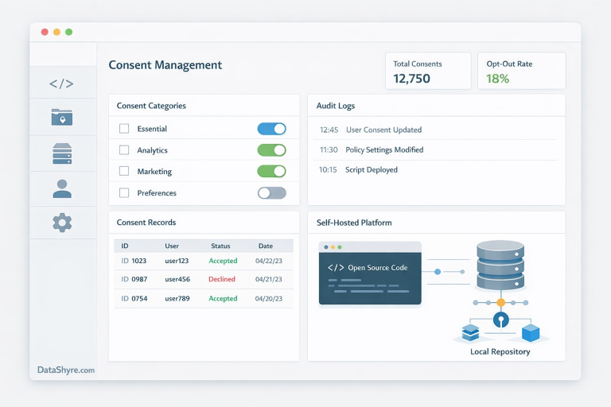Image resolution: width=611 pixels, height=407 pixels.
Task: Check the Essential checkbox
Action: [x=124, y=129]
